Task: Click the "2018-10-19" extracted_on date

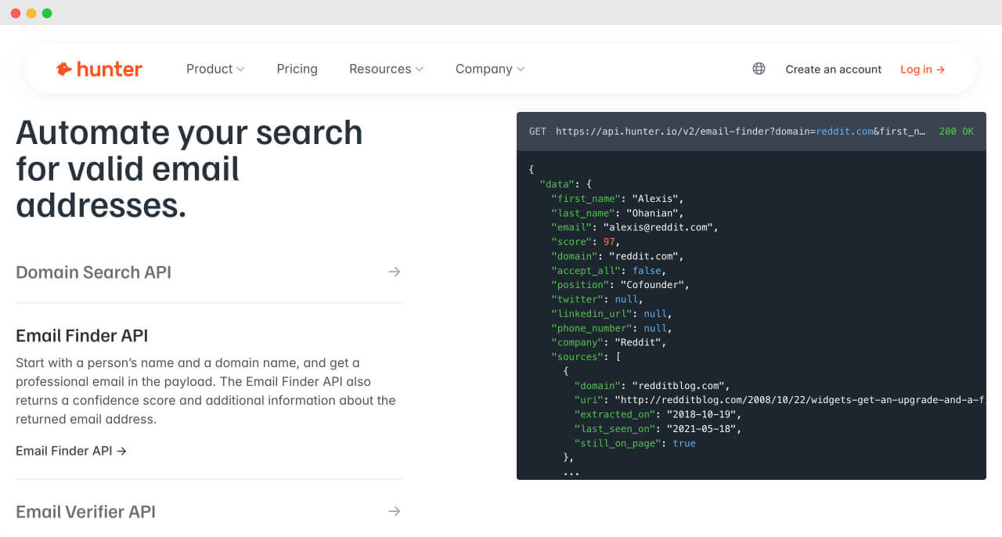Action: 701,414
